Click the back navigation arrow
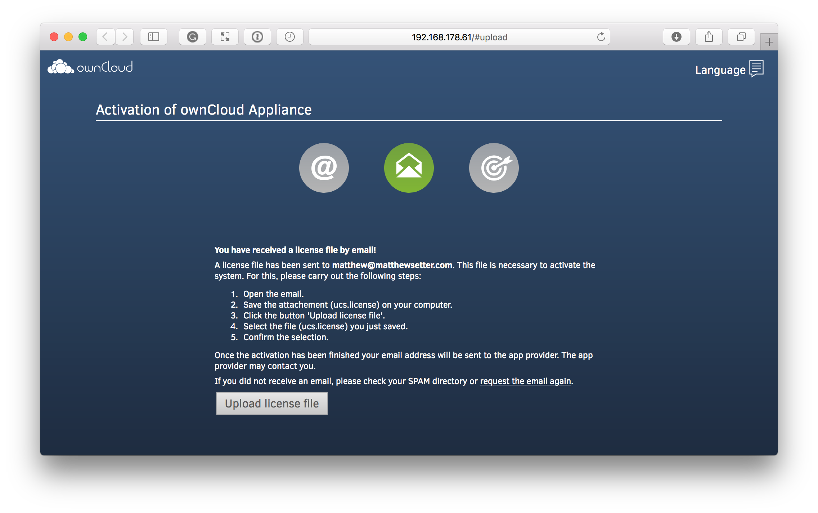This screenshot has height=513, width=818. tap(105, 36)
